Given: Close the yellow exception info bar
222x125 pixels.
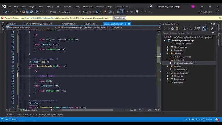Looking at the screenshot, I should (220, 18).
